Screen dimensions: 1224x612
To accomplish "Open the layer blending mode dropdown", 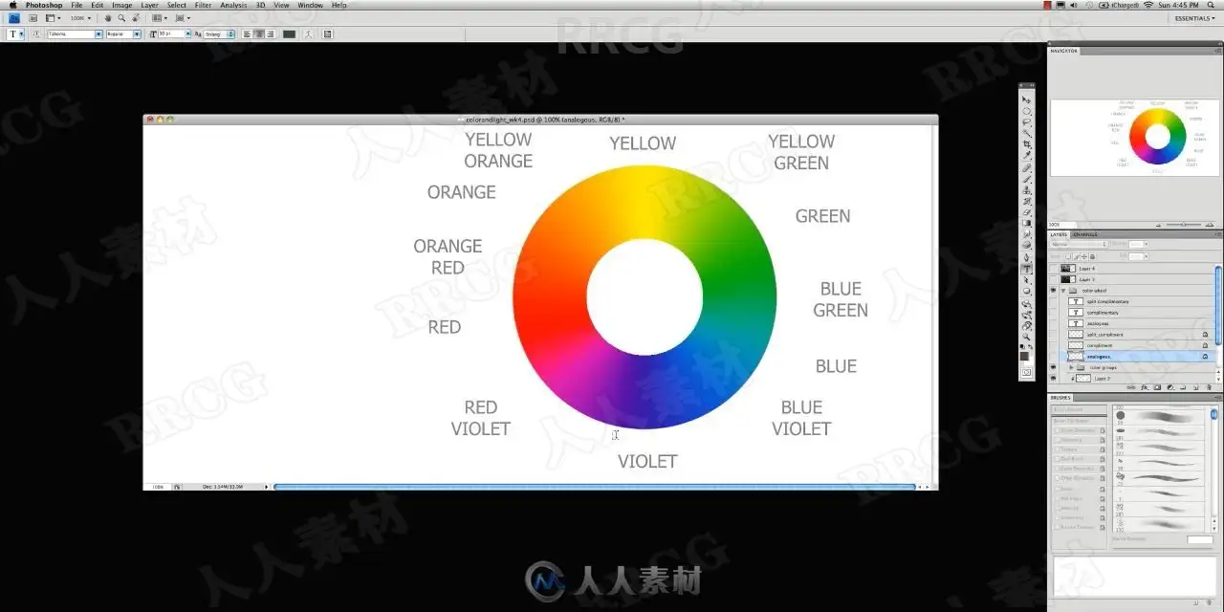I will 1080,244.
